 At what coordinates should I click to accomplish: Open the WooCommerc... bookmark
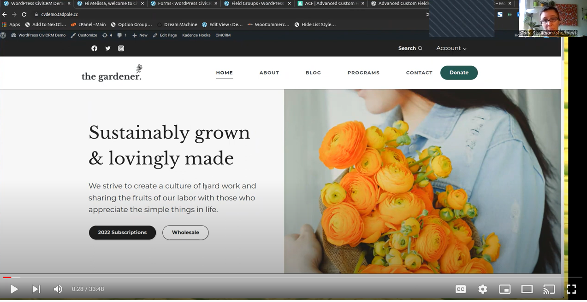pos(268,24)
